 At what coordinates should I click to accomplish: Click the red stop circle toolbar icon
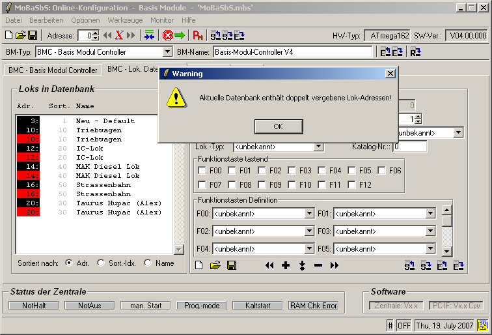pyautogui.click(x=167, y=35)
